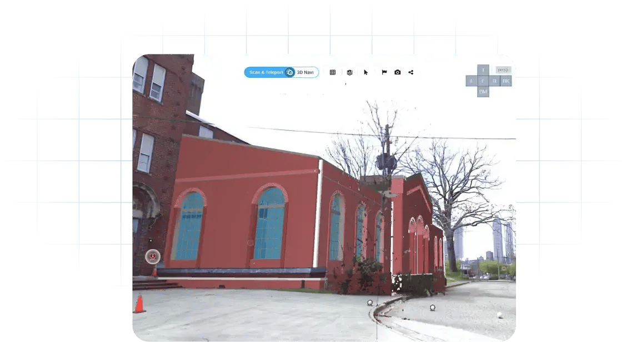Image resolution: width=626 pixels, height=342 pixels.
Task: Take a snapshot with the camera icon
Action: point(398,72)
